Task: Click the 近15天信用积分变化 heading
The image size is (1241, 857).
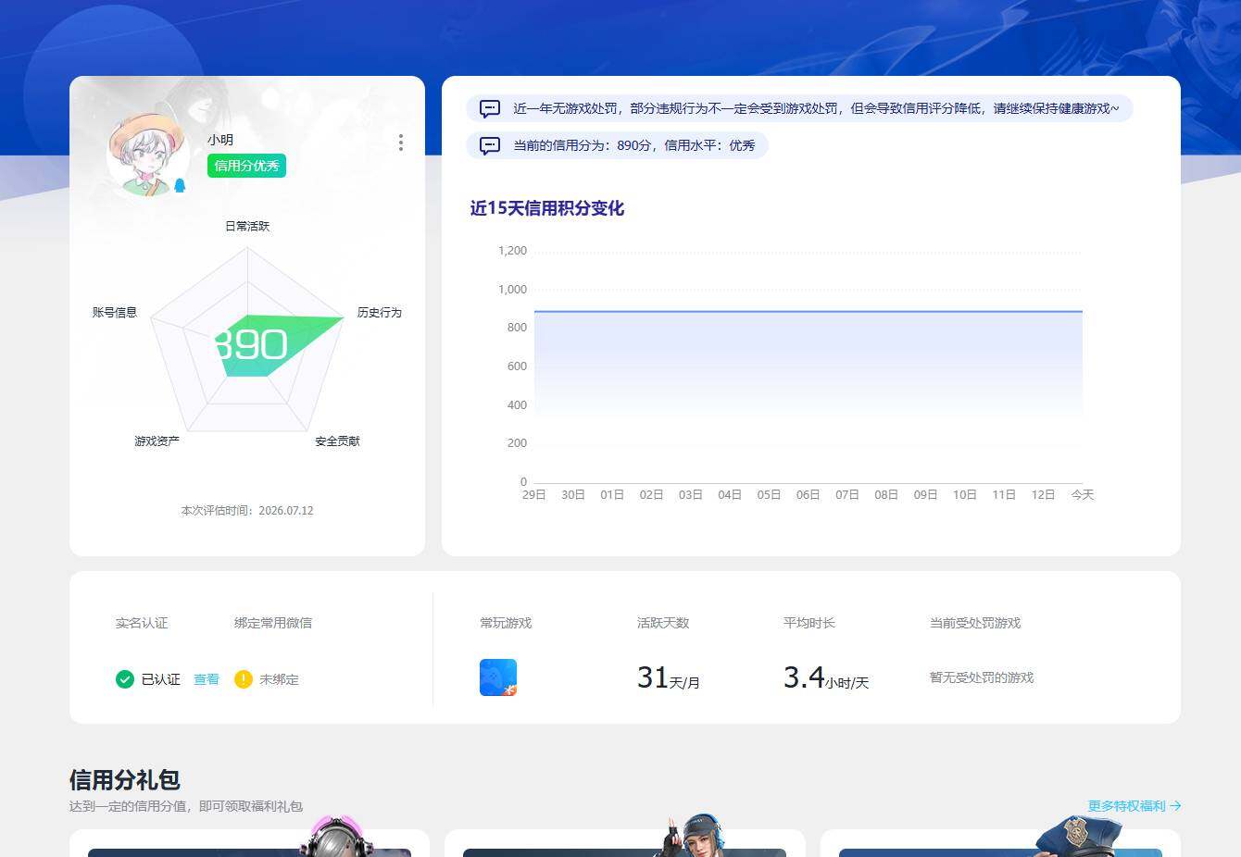Action: tap(547, 208)
